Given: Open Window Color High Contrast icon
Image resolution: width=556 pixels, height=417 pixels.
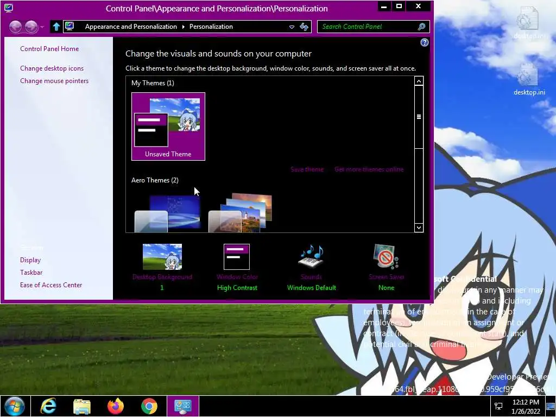Looking at the screenshot, I should pyautogui.click(x=237, y=257).
